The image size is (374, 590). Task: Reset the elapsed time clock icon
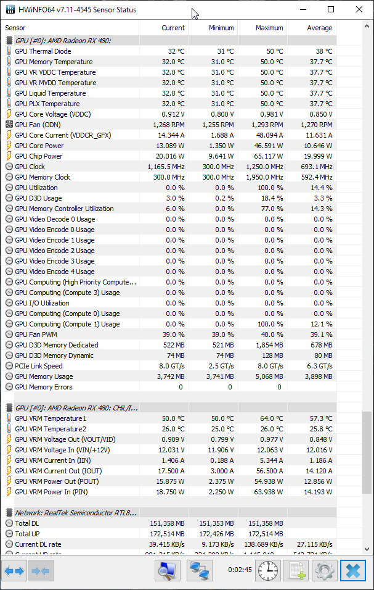tap(268, 571)
